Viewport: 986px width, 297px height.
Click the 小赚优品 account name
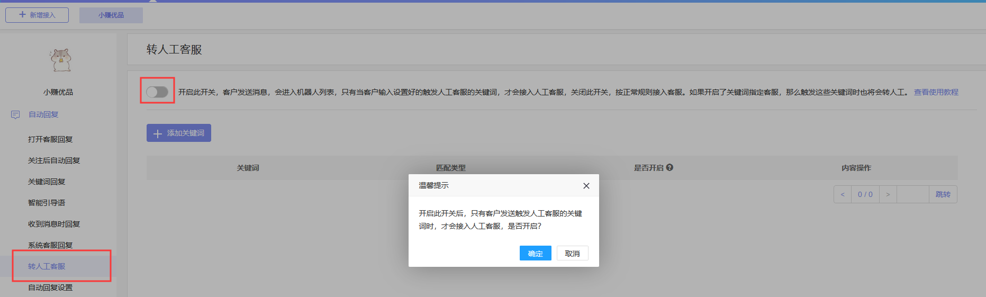click(x=58, y=92)
